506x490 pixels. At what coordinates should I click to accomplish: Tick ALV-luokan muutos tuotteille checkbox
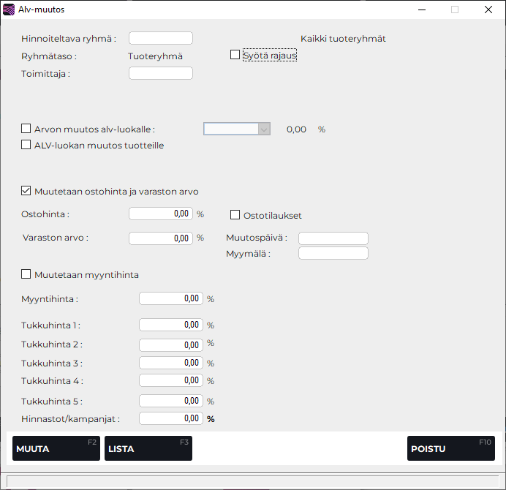point(26,146)
